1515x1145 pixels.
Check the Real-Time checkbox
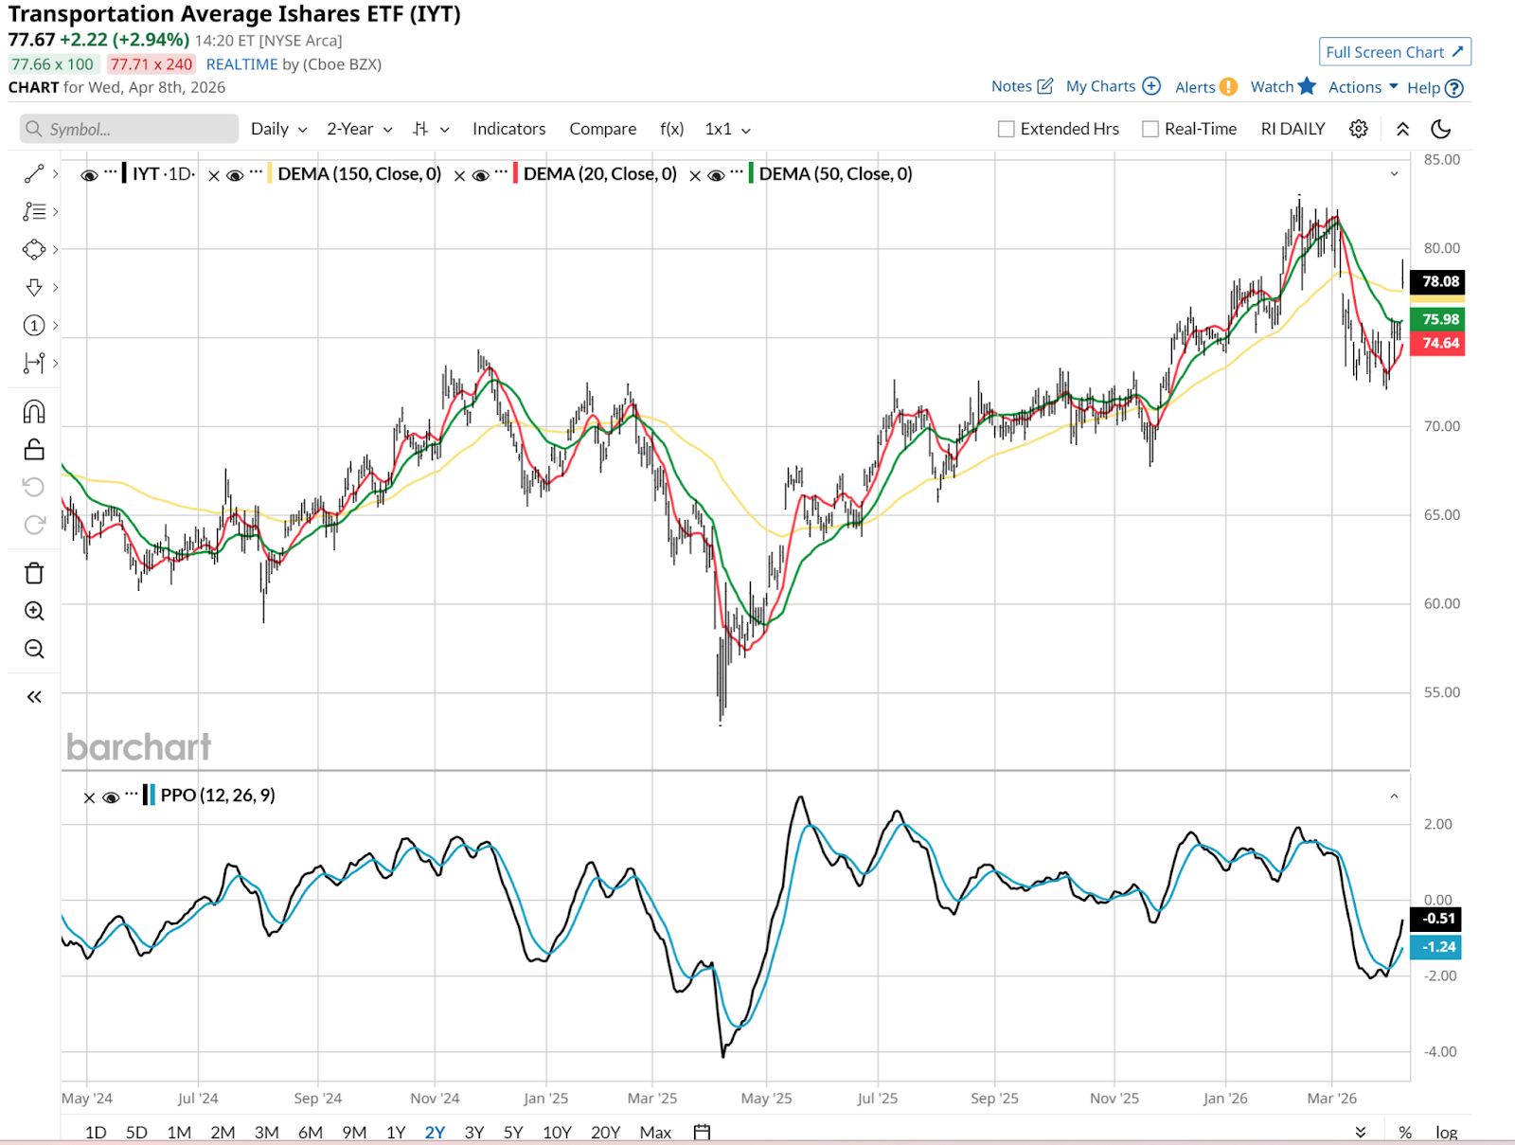coord(1150,129)
